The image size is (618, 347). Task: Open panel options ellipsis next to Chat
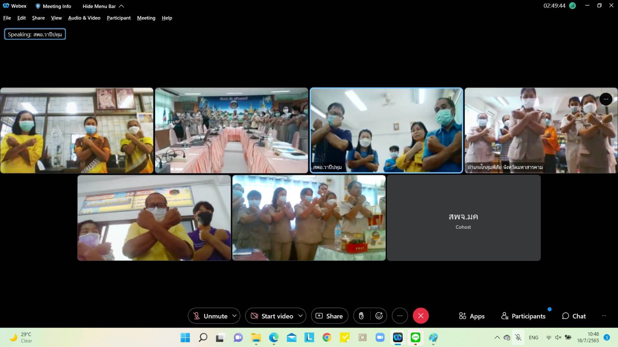[x=604, y=316]
